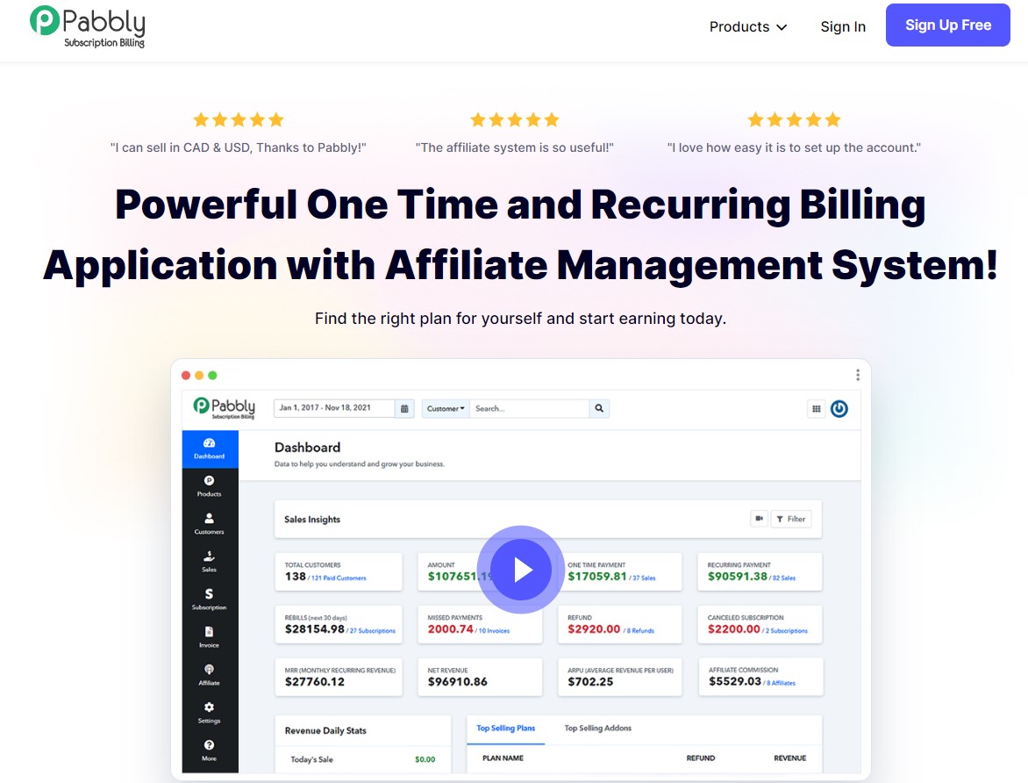Click the power logout icon
Viewport: 1028px width, 783px height.
point(839,409)
